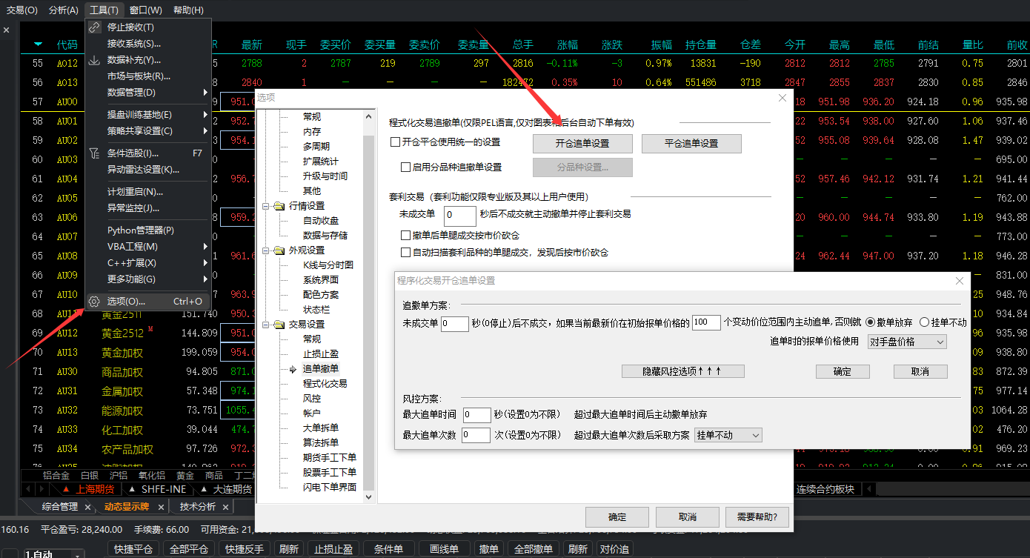1030x558 pixels.
Task: Tick the 启用分品种追撤单设置 checkbox
Action: 405,167
